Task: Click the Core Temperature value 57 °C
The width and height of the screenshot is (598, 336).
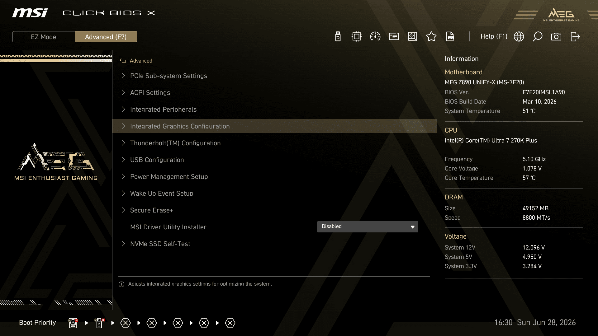Action: click(529, 178)
